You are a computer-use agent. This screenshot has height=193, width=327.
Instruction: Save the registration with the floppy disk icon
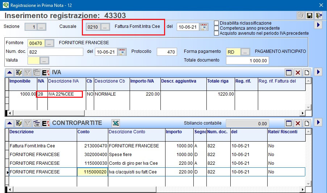click(310, 16)
